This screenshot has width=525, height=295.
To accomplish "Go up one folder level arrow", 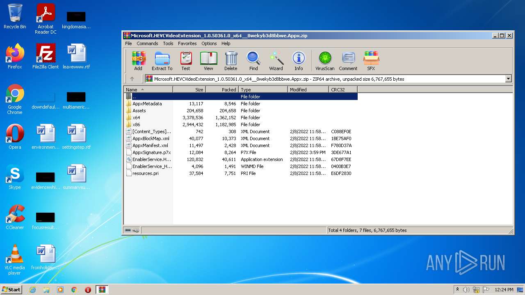I will 132,79.
